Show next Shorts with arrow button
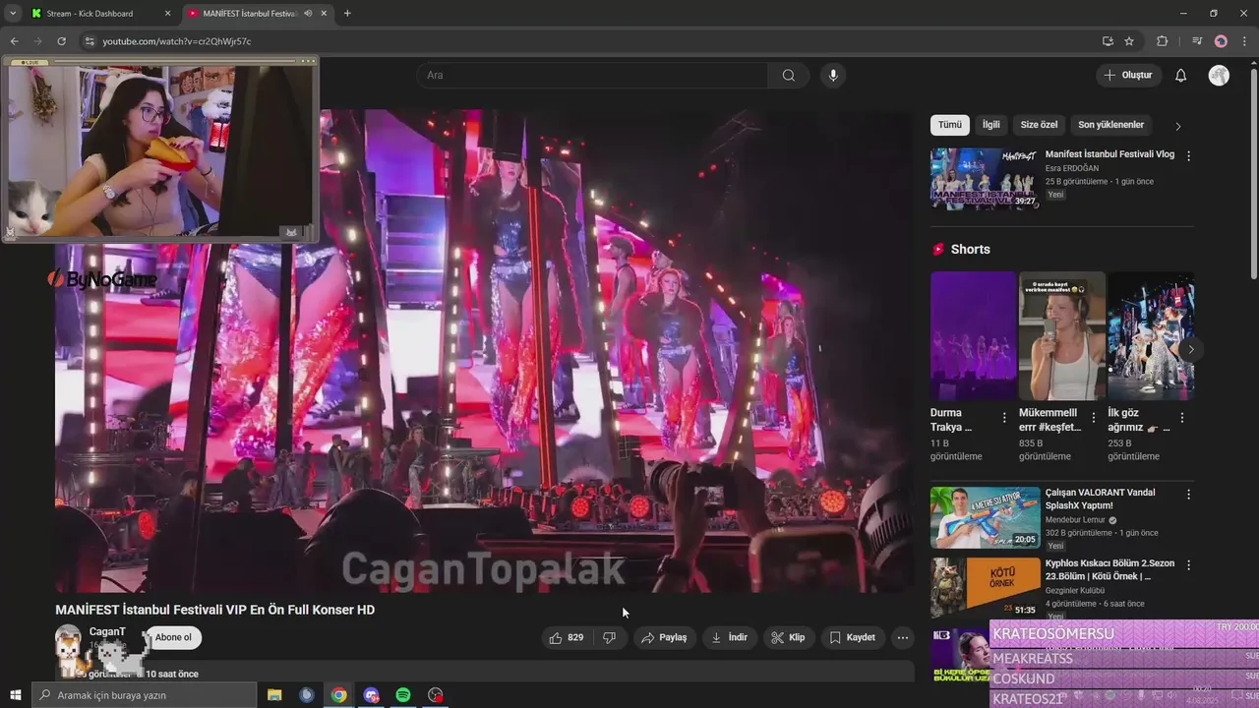 1190,349
